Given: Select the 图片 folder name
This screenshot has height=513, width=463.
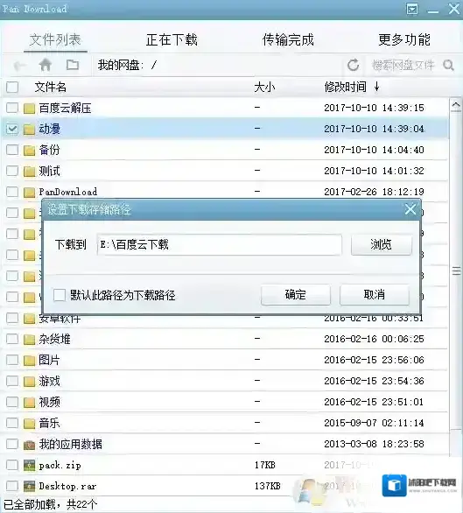Looking at the screenshot, I should point(49,360).
